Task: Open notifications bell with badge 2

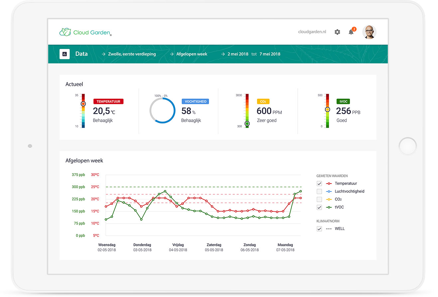Action: [352, 32]
